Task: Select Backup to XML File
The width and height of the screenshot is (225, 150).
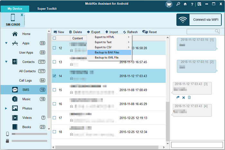Action: pos(109,58)
